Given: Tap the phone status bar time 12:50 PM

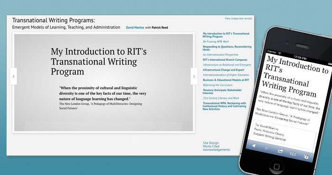Looking at the screenshot, I should pyautogui.click(x=300, y=58).
